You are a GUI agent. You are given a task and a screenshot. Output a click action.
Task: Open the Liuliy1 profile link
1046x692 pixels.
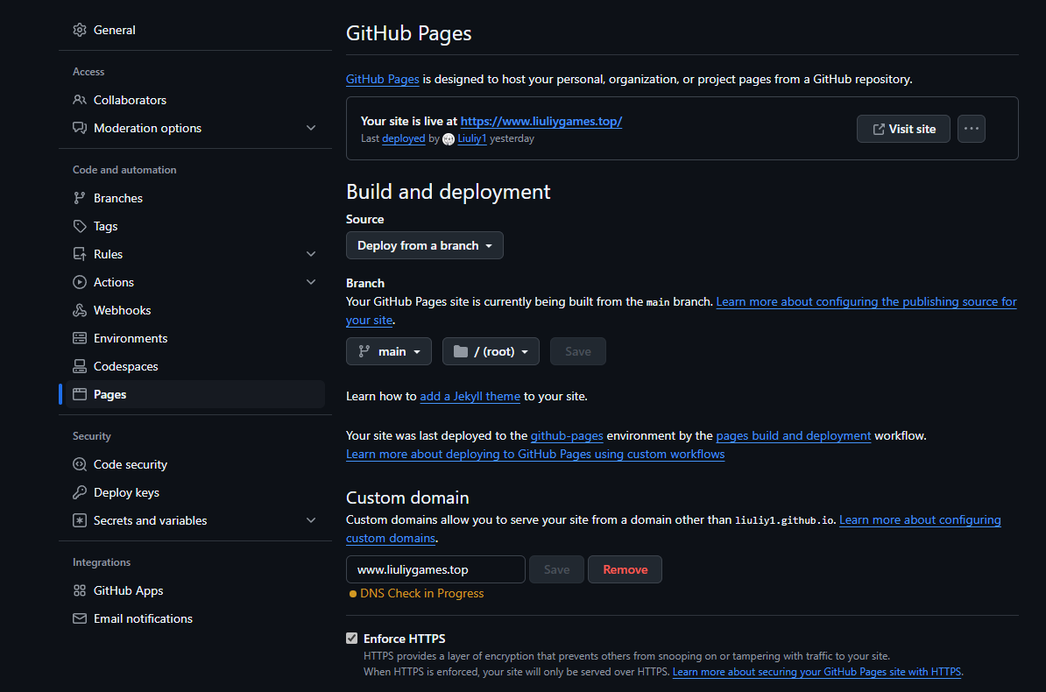471,138
